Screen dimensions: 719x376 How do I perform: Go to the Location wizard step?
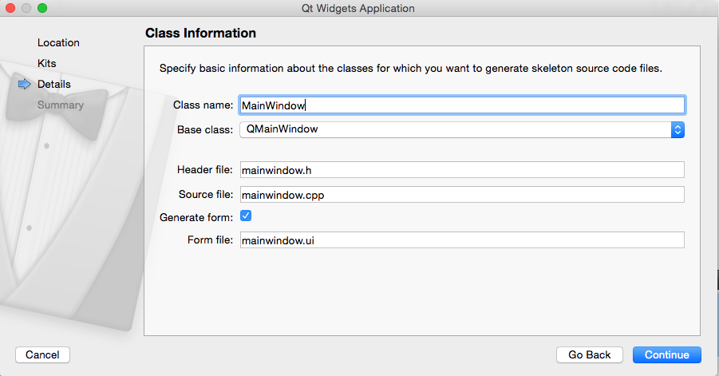(58, 42)
